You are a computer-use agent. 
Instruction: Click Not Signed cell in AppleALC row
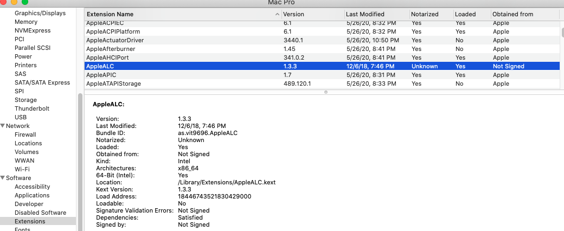pos(508,66)
